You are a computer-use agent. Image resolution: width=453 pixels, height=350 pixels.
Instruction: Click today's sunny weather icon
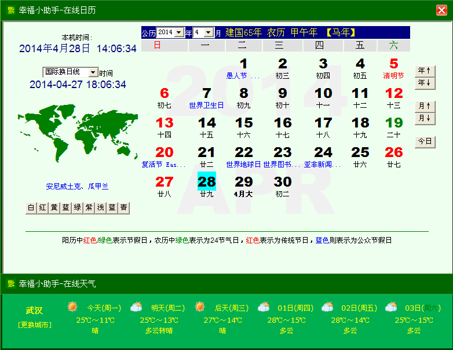click(x=72, y=307)
